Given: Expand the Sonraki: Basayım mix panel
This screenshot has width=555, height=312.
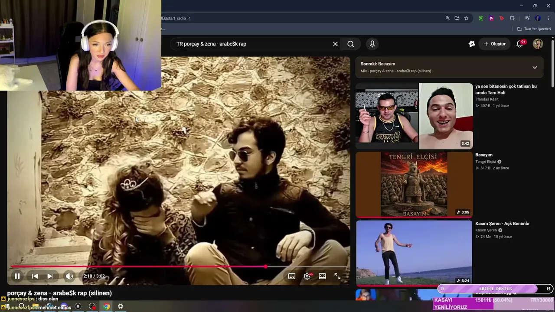Looking at the screenshot, I should [535, 68].
